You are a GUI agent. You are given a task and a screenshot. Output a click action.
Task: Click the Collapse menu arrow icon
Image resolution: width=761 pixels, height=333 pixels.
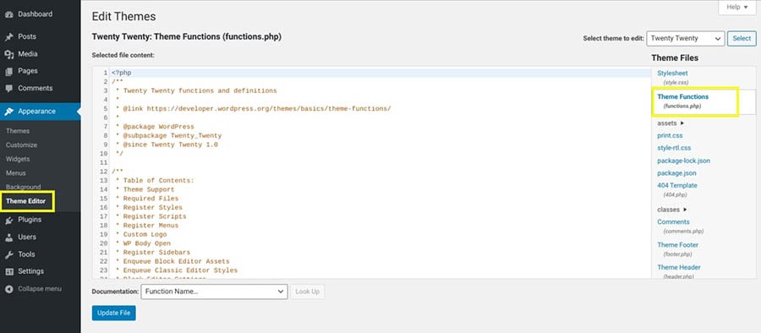click(x=8, y=289)
